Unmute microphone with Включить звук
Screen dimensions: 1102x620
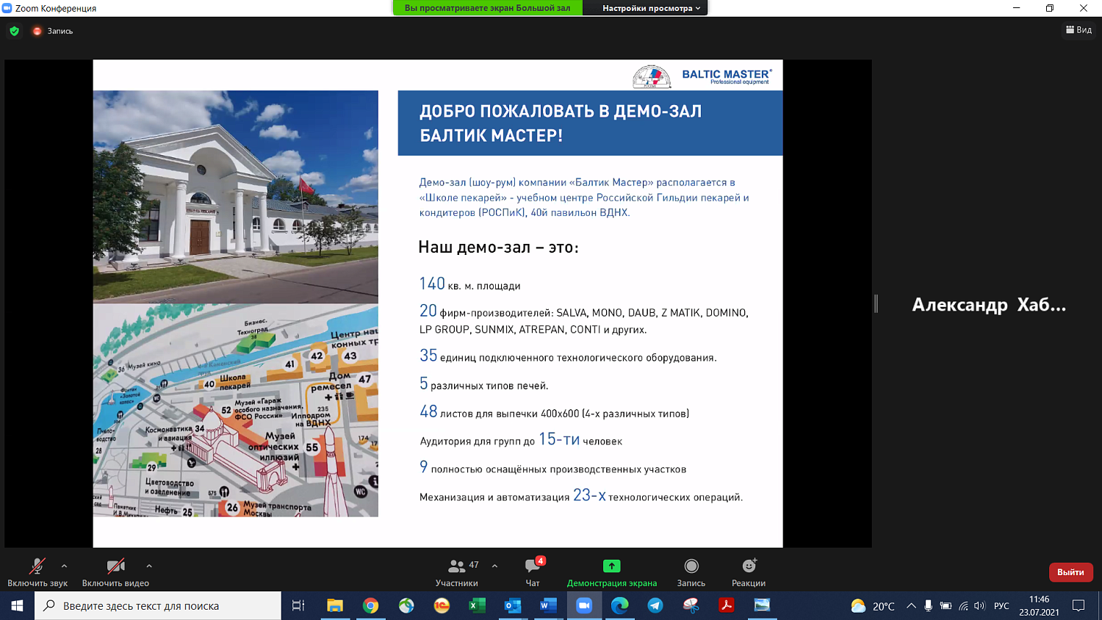pos(37,572)
